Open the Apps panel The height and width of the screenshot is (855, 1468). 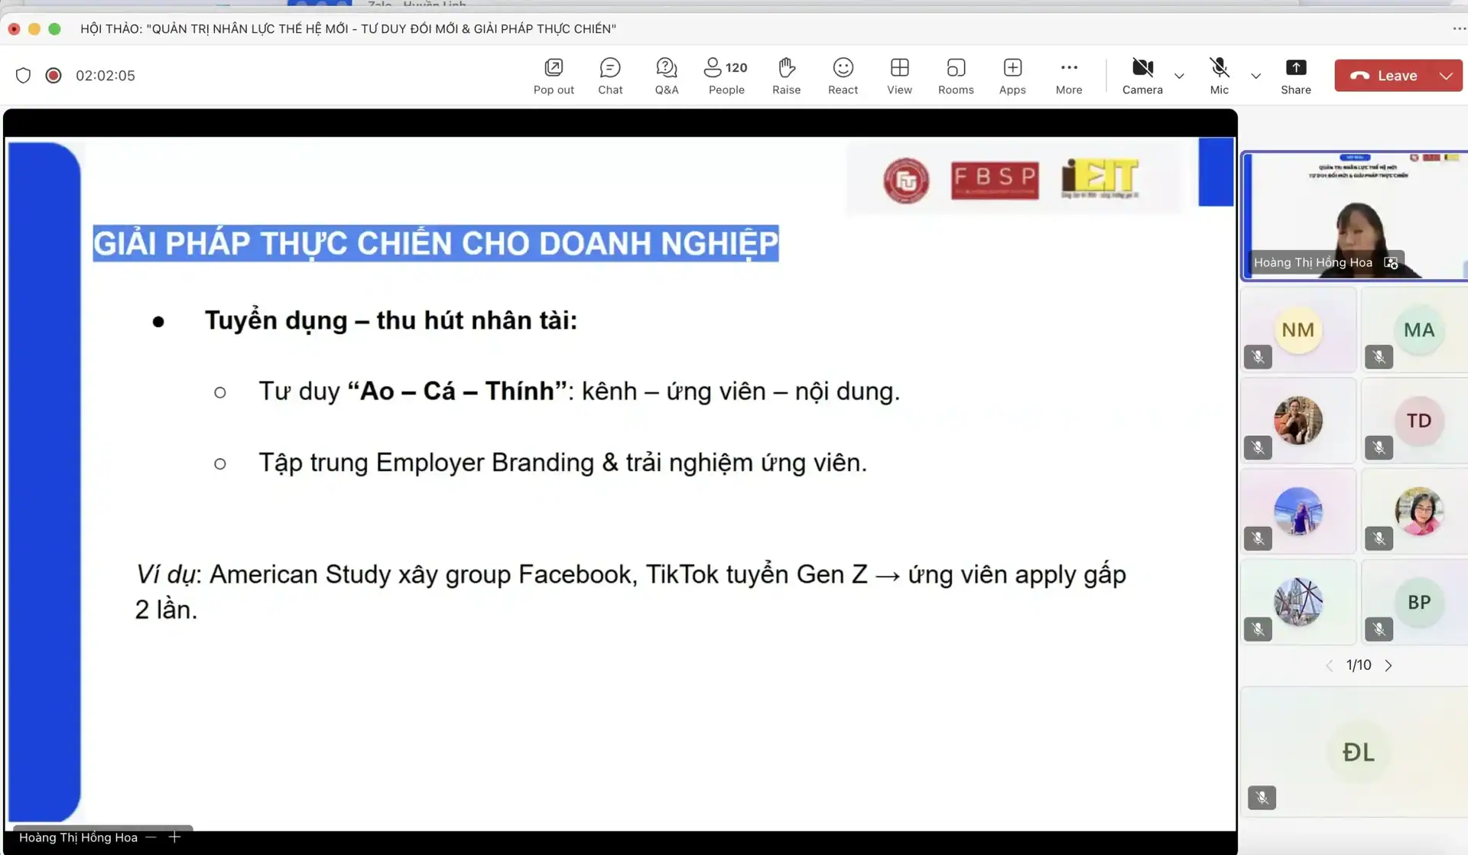click(1012, 75)
